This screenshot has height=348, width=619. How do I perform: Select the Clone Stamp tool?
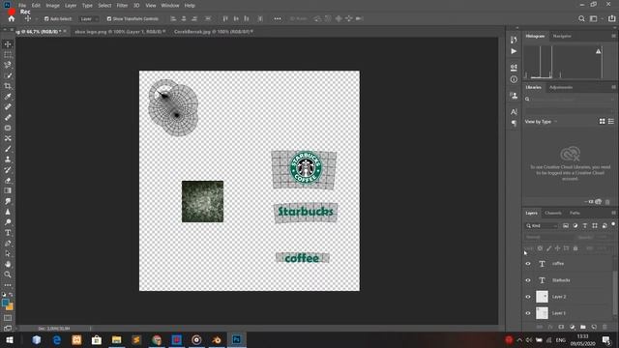pos(8,159)
